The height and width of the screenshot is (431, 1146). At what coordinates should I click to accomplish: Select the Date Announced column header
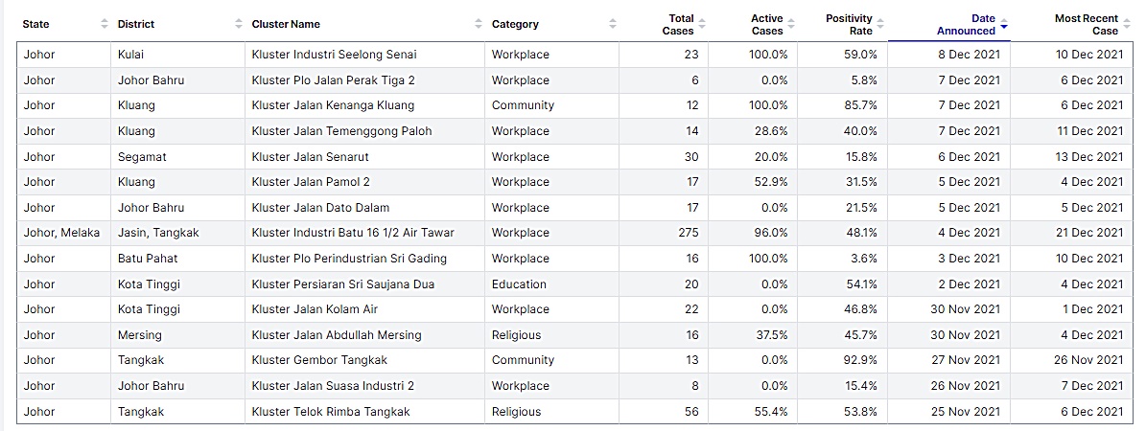[967, 24]
